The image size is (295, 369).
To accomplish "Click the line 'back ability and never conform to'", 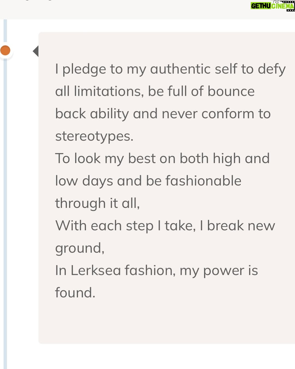I will (163, 114).
